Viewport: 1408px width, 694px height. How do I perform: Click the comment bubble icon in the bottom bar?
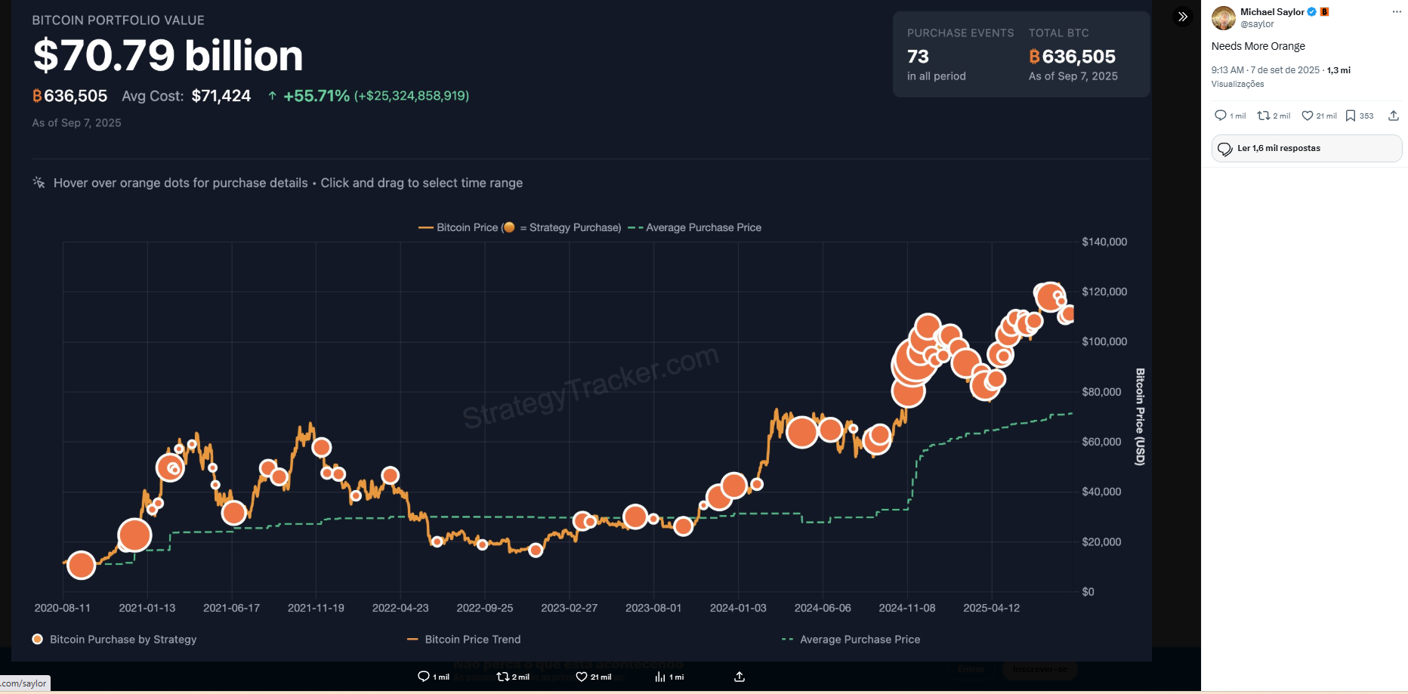[x=423, y=677]
